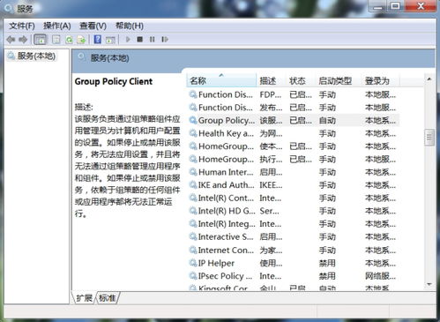
Task: Click FDP... description cell
Action: pyautogui.click(x=271, y=94)
